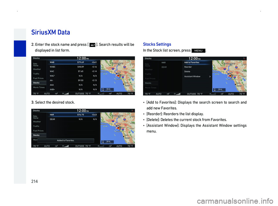Select Stocks in the WAB results sidebar
Viewport: 278px width, 206px height.
point(39,83)
